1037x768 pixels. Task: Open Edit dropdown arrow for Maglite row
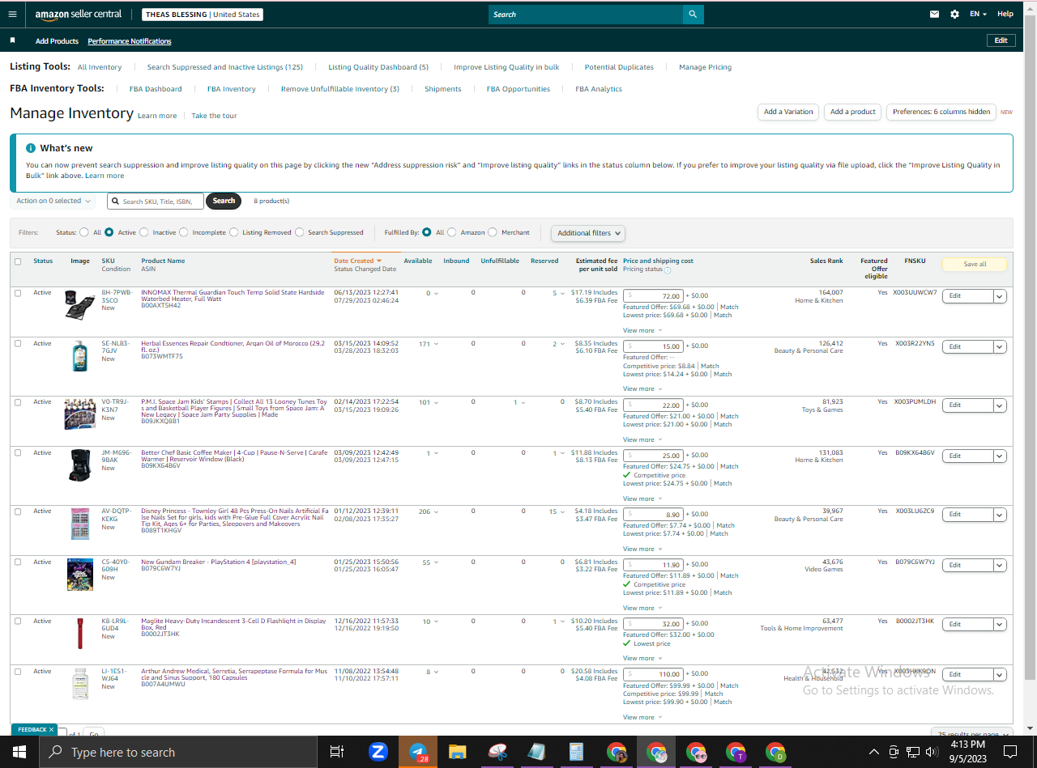pyautogui.click(x=1000, y=624)
